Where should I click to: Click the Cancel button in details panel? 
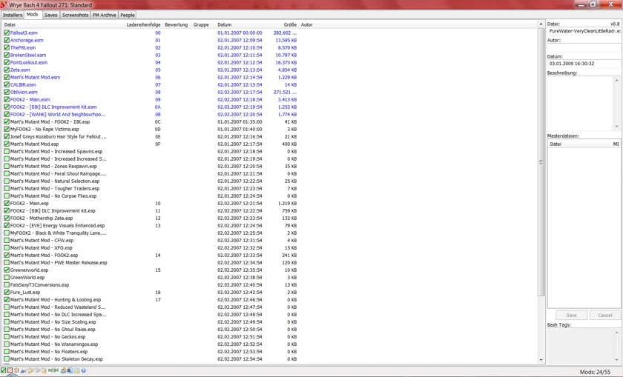[x=604, y=315]
